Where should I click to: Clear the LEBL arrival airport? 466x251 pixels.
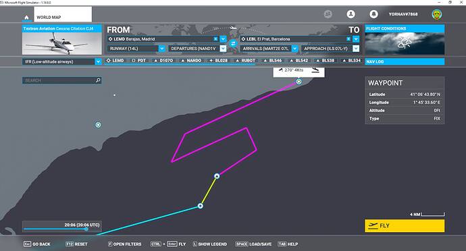348,39
